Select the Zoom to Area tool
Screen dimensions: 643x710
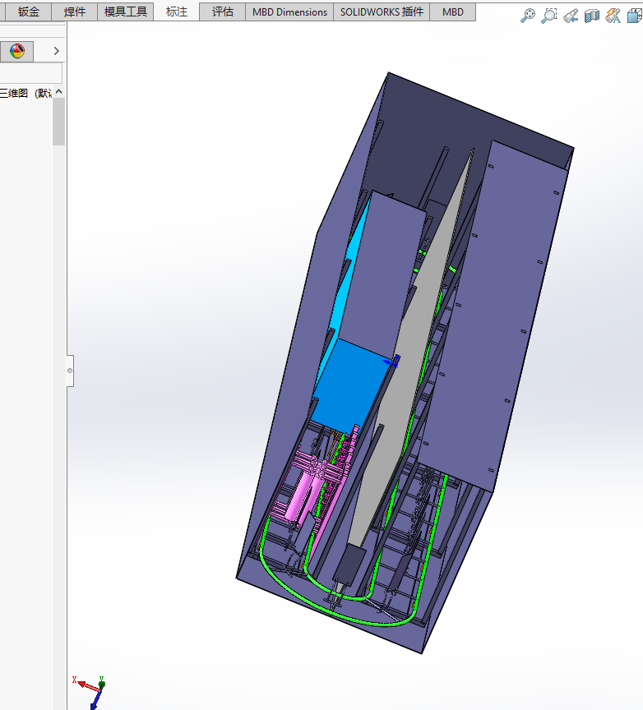[x=549, y=16]
